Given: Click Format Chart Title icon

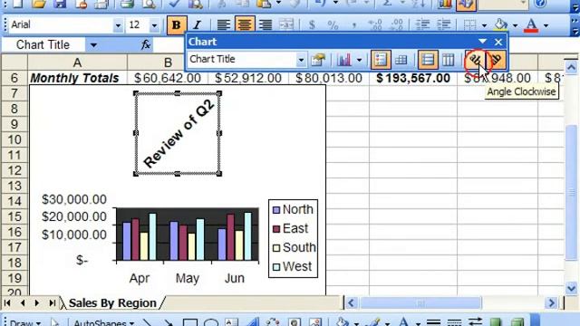Looking at the screenshot, I should click(318, 60).
